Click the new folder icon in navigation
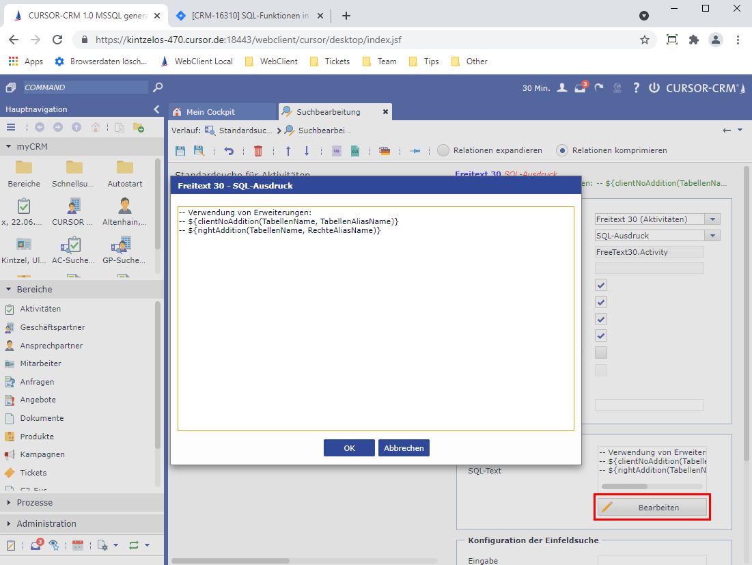 pos(138,127)
